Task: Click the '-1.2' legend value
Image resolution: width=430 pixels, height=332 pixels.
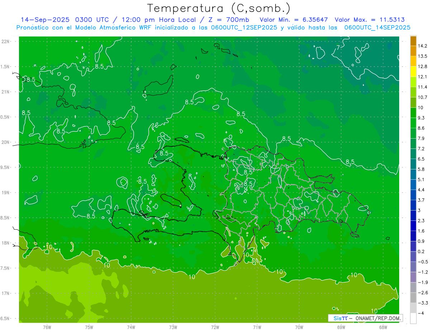Action: click(x=423, y=272)
